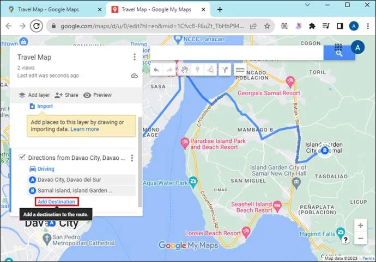
Task: Click the cloud saved-to-Drive icon
Action: [134, 76]
